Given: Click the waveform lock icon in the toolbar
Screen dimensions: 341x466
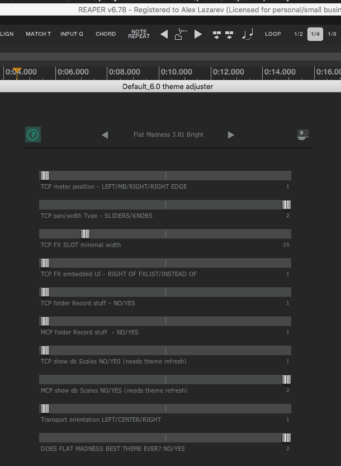Looking at the screenshot, I should click(x=181, y=34).
